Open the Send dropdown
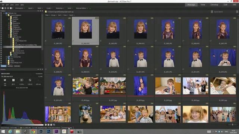 pos(70,8)
